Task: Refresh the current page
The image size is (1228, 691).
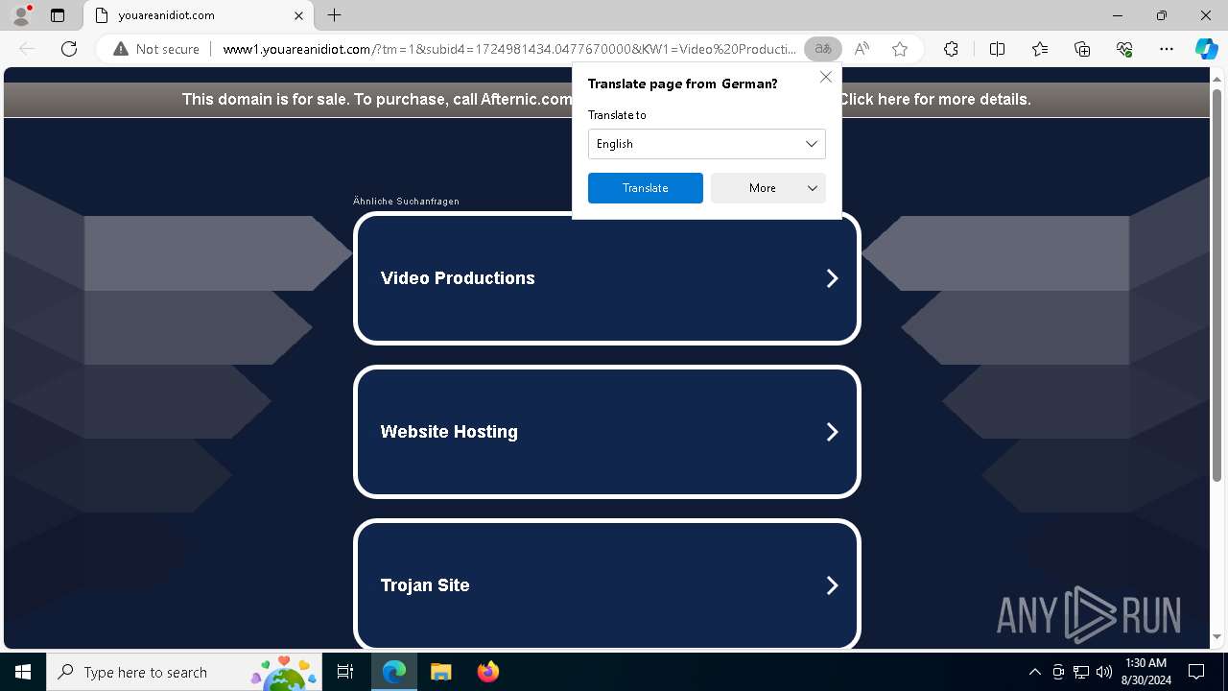Action: (69, 49)
